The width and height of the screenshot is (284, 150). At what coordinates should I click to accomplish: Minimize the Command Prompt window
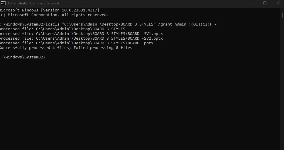click(251, 3)
